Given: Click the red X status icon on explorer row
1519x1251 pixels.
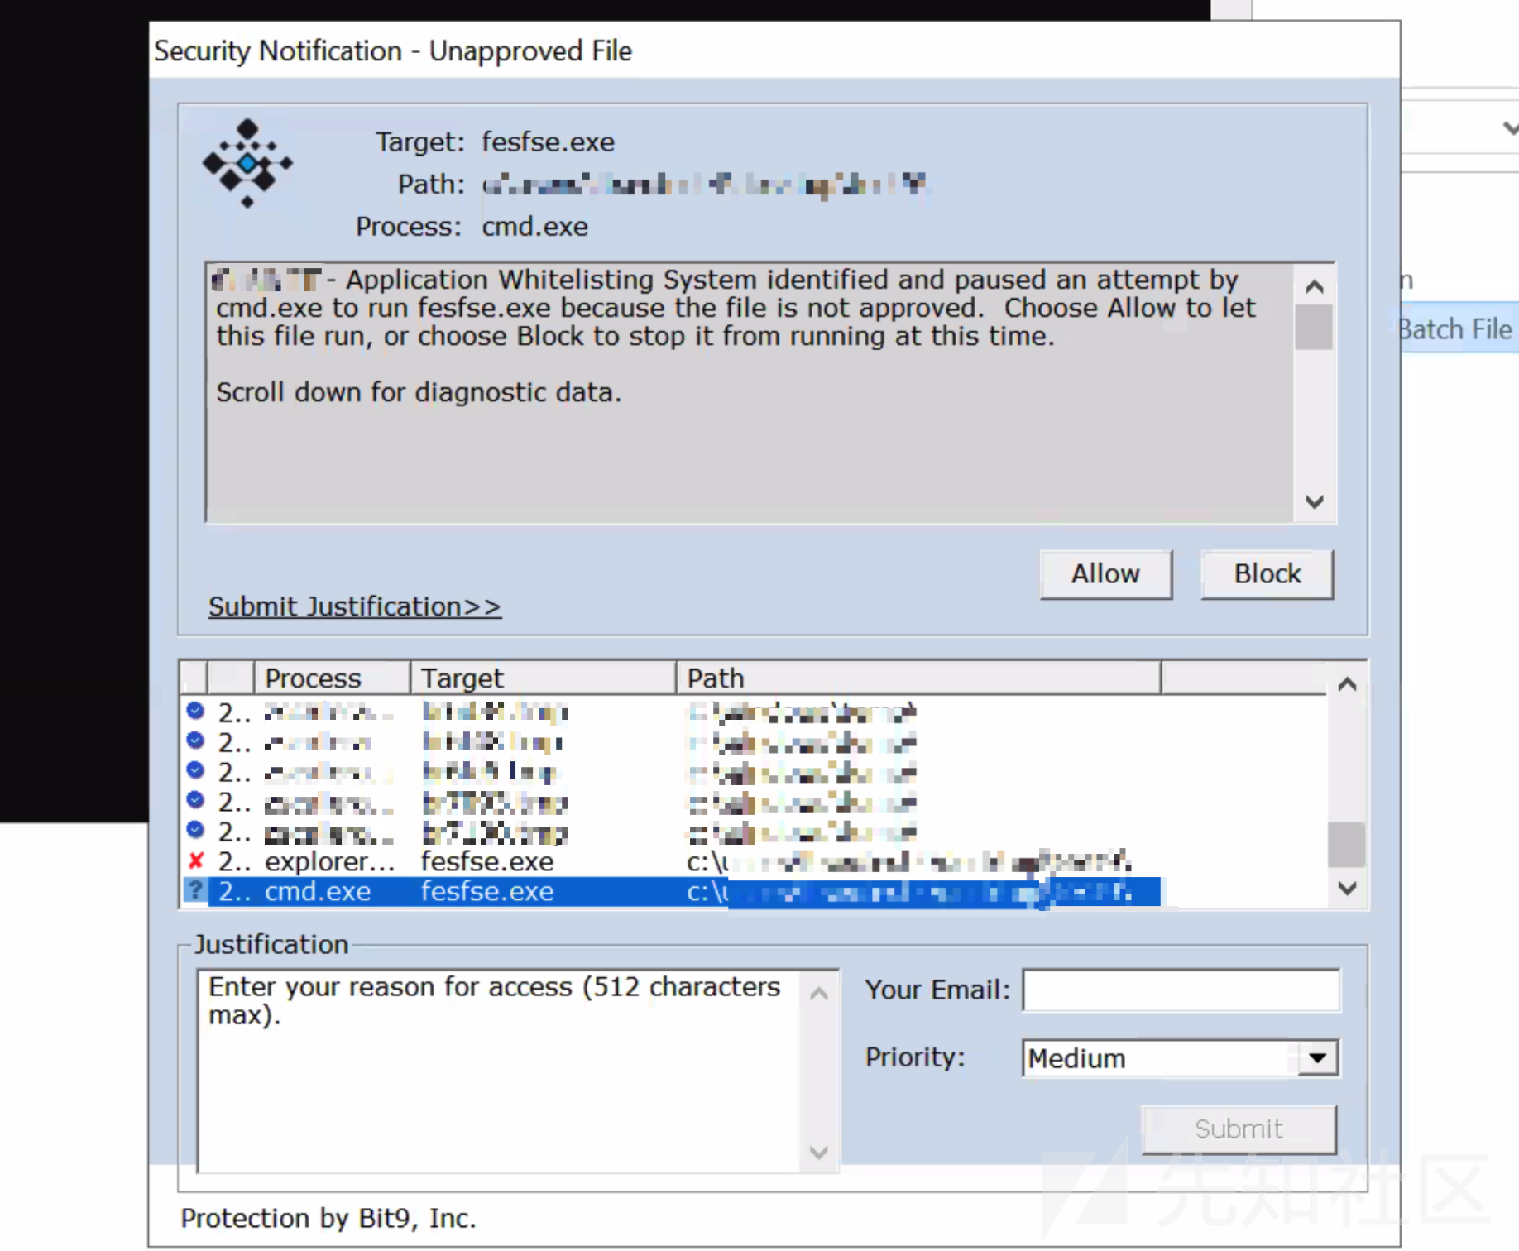Looking at the screenshot, I should [x=196, y=861].
